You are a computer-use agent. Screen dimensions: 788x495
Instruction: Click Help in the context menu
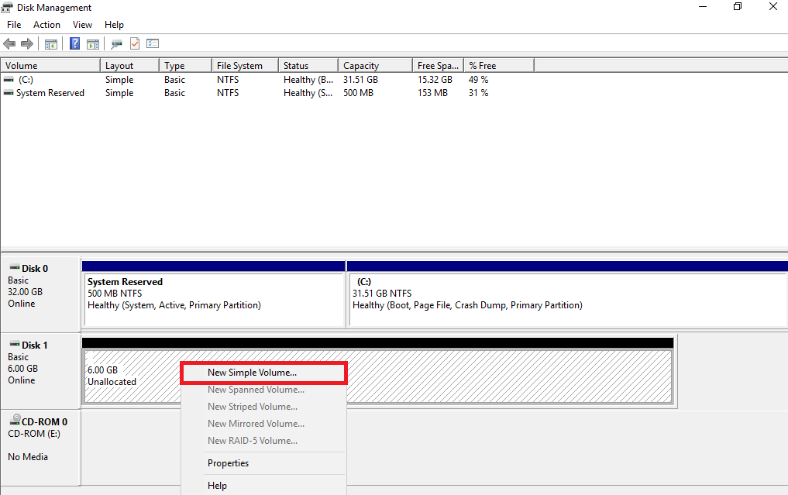click(217, 486)
